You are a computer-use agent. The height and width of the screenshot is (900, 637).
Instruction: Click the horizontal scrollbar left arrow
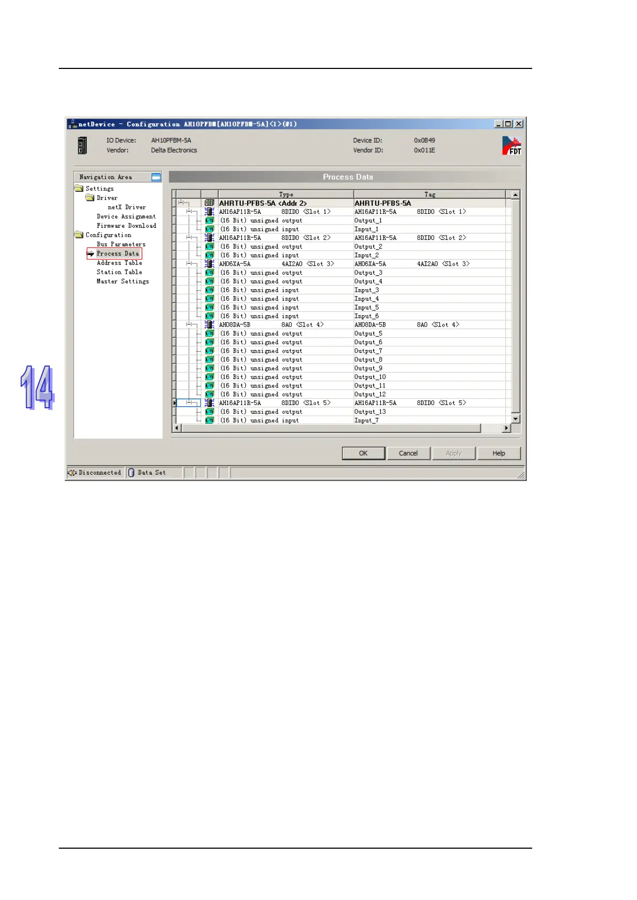(x=177, y=428)
